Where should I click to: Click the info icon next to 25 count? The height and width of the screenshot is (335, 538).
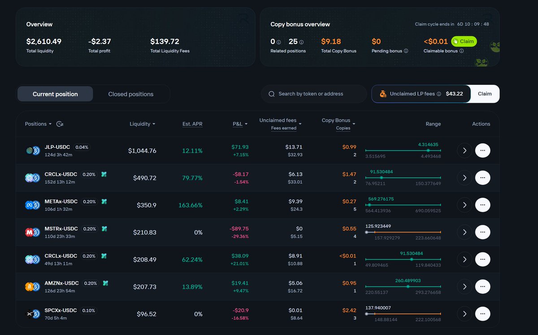(301, 42)
